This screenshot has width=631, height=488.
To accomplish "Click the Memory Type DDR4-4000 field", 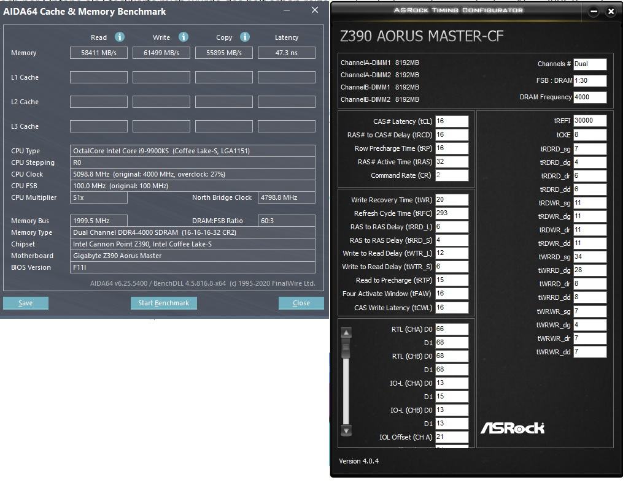I will coord(192,232).
